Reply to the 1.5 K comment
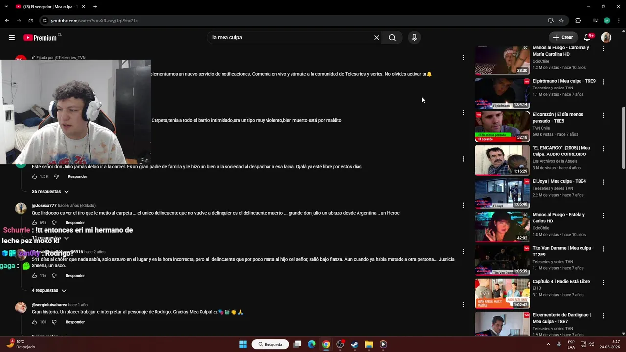The height and width of the screenshot is (352, 626). point(77,176)
